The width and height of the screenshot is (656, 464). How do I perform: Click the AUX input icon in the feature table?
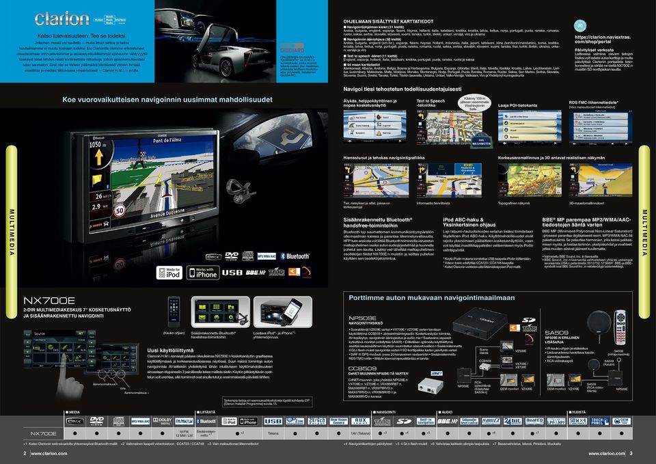pyautogui.click(x=361, y=422)
